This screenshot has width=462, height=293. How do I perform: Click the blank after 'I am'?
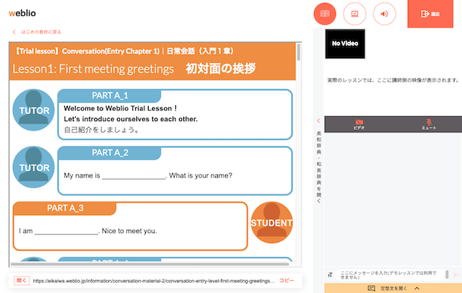(66, 232)
